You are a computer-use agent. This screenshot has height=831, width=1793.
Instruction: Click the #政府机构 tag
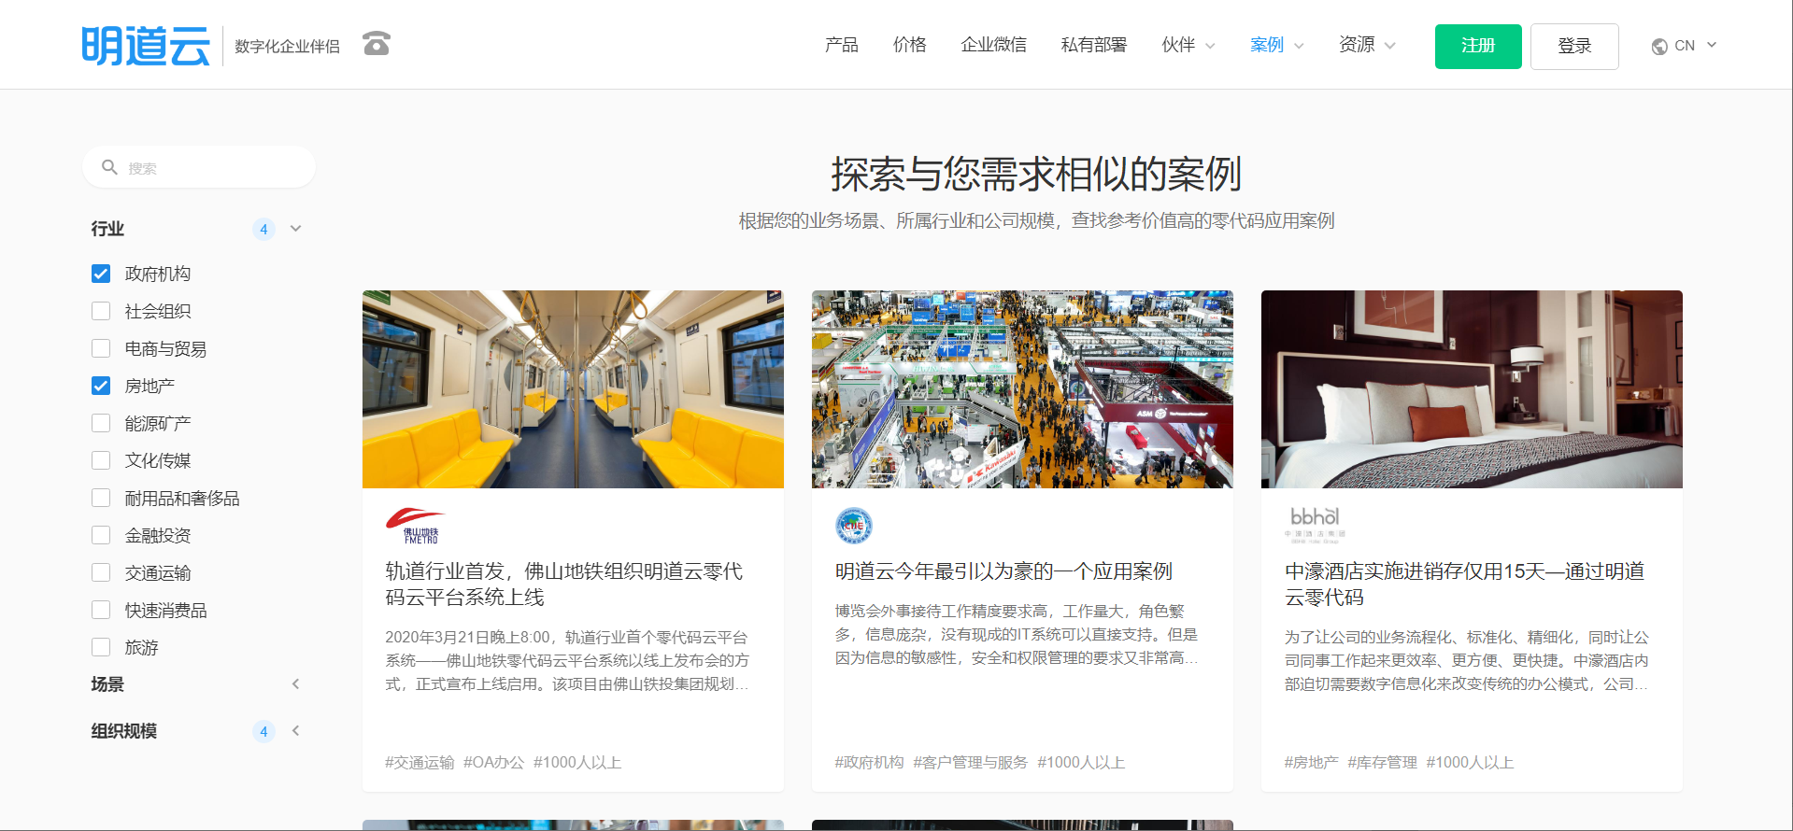869,763
